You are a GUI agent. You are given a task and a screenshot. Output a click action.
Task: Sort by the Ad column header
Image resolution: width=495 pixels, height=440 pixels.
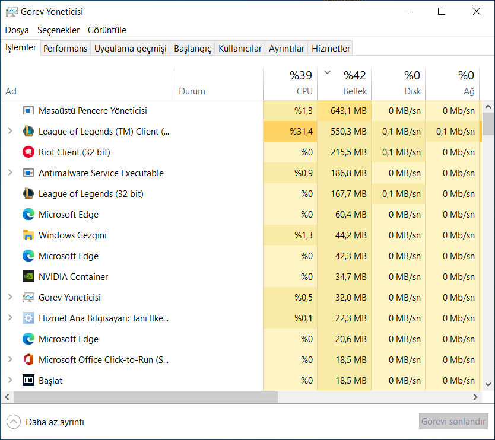pos(88,84)
